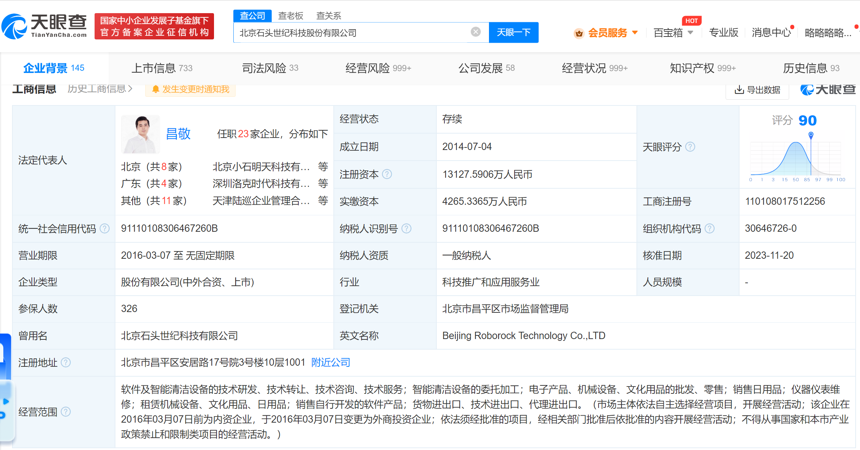Open the 企业背景 tab
860x450 pixels.
(x=54, y=68)
